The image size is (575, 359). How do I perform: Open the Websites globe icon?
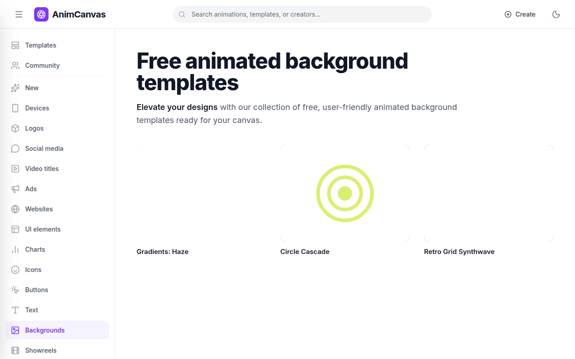tap(15, 209)
